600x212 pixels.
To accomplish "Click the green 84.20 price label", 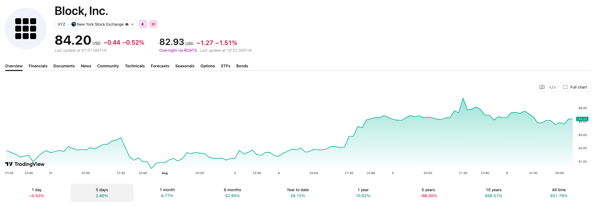I will coord(582,119).
